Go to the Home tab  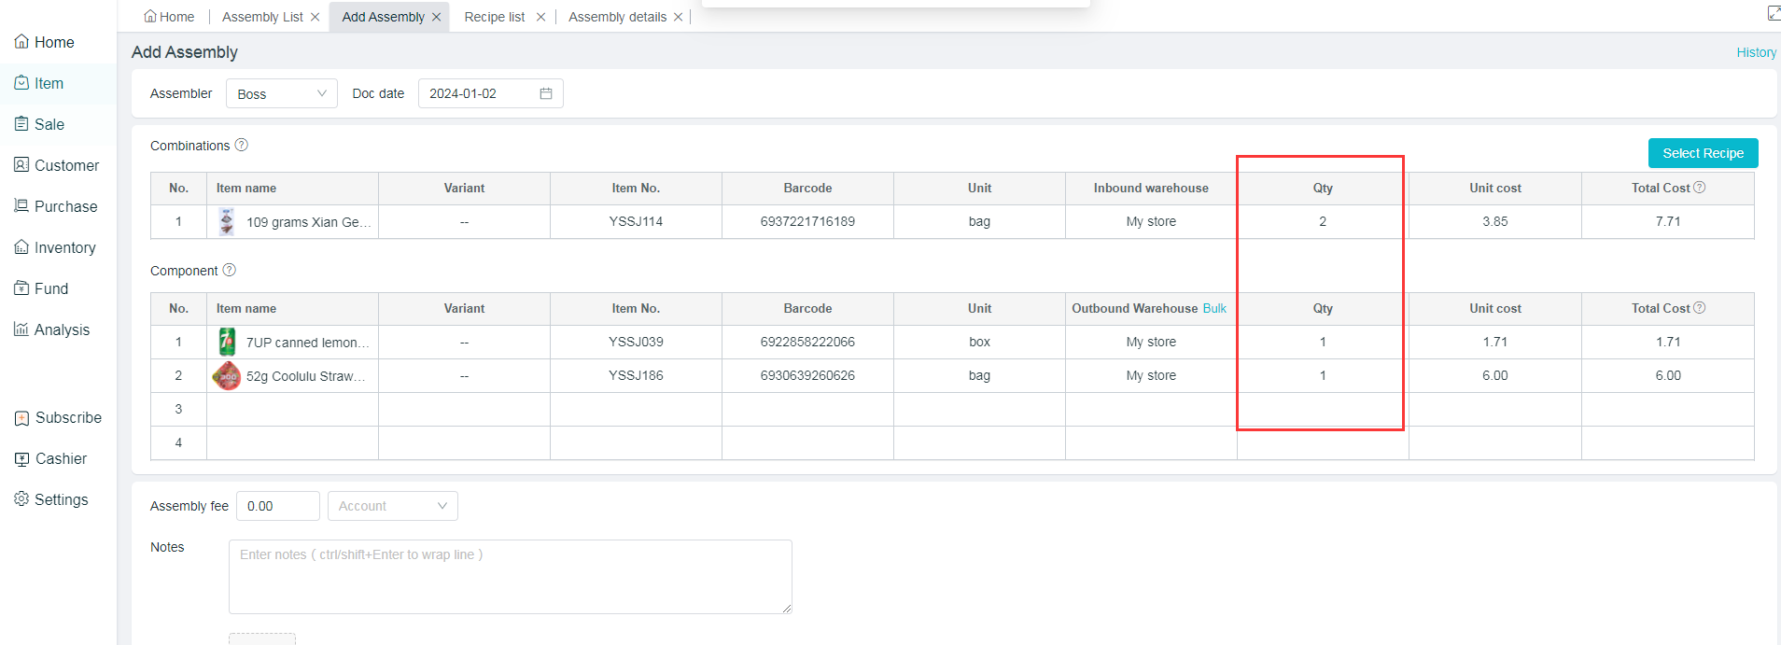click(x=170, y=17)
